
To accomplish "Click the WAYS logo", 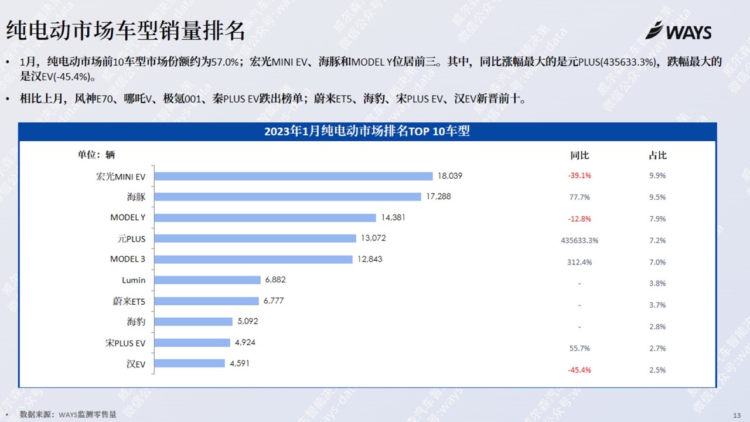I will [x=678, y=30].
